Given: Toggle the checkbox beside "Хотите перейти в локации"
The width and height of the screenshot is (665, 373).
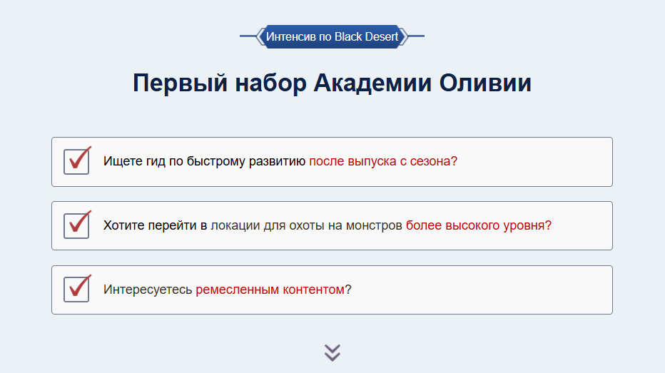Looking at the screenshot, I should click(77, 225).
